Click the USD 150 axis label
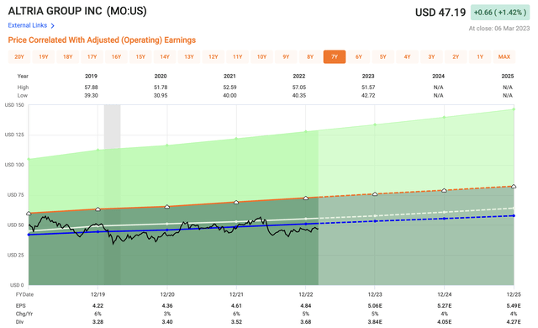The width and height of the screenshot is (538, 328). click(14, 105)
